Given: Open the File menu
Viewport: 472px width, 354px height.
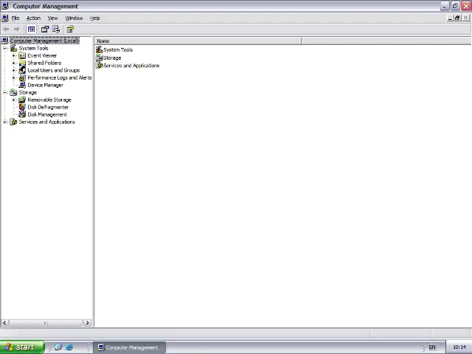Looking at the screenshot, I should 15,18.
